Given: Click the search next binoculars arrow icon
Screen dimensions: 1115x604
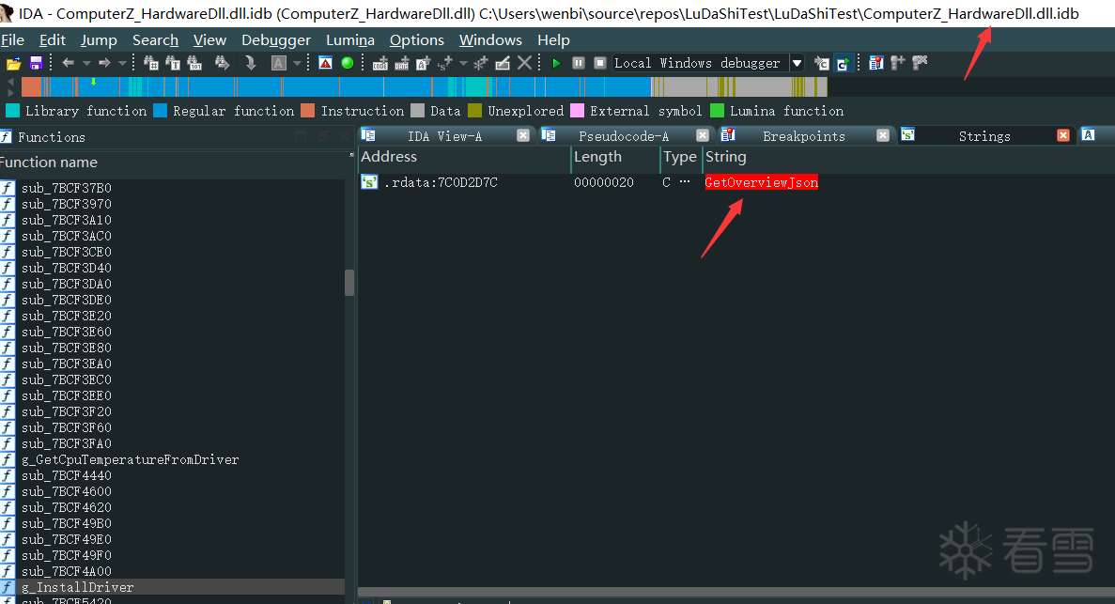Looking at the screenshot, I should 222,63.
